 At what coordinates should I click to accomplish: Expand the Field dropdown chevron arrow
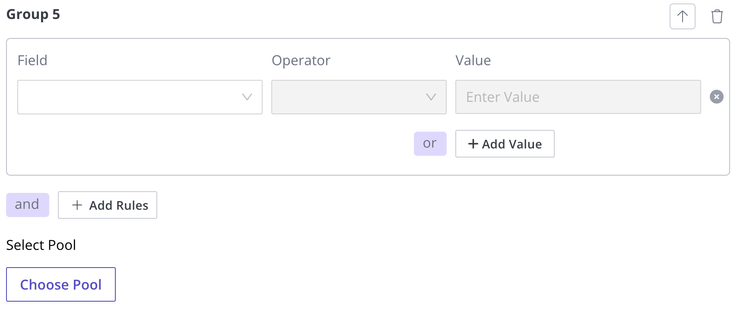247,97
